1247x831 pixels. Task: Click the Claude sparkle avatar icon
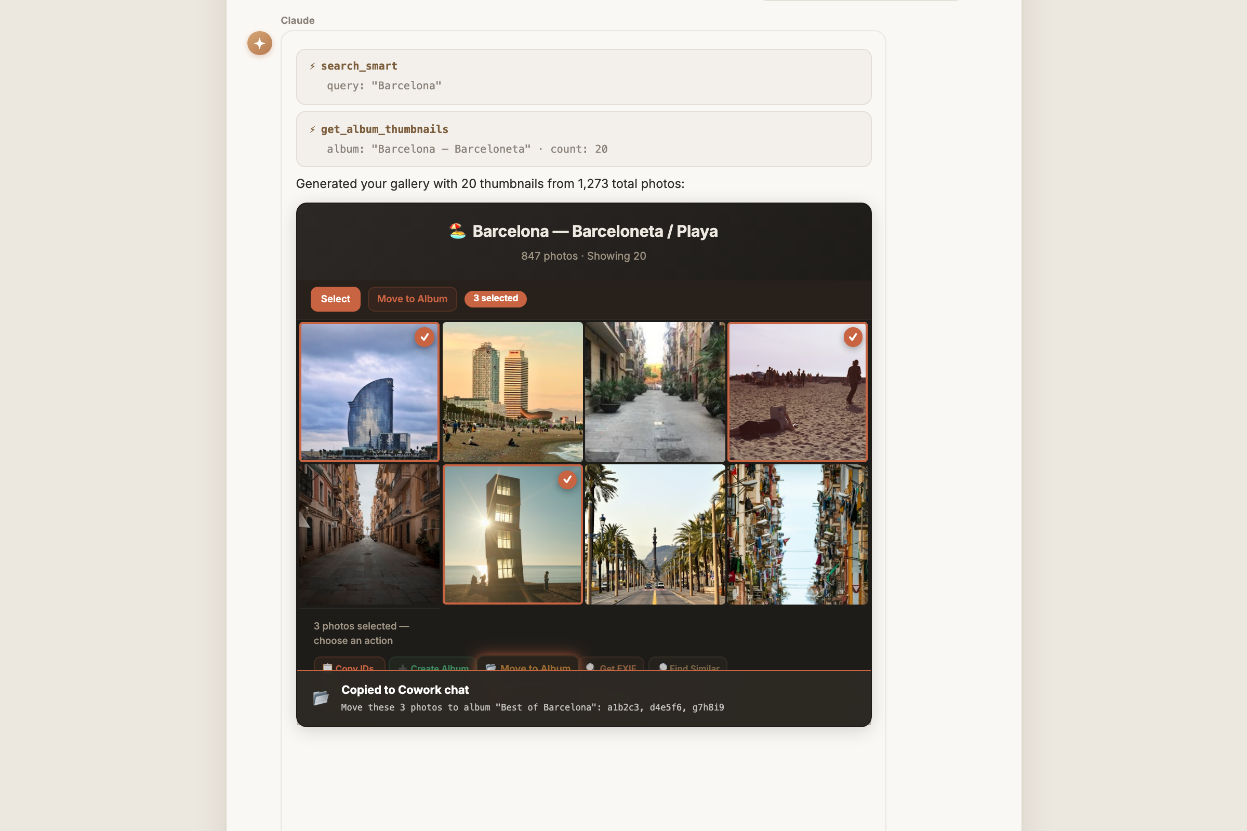tap(259, 43)
